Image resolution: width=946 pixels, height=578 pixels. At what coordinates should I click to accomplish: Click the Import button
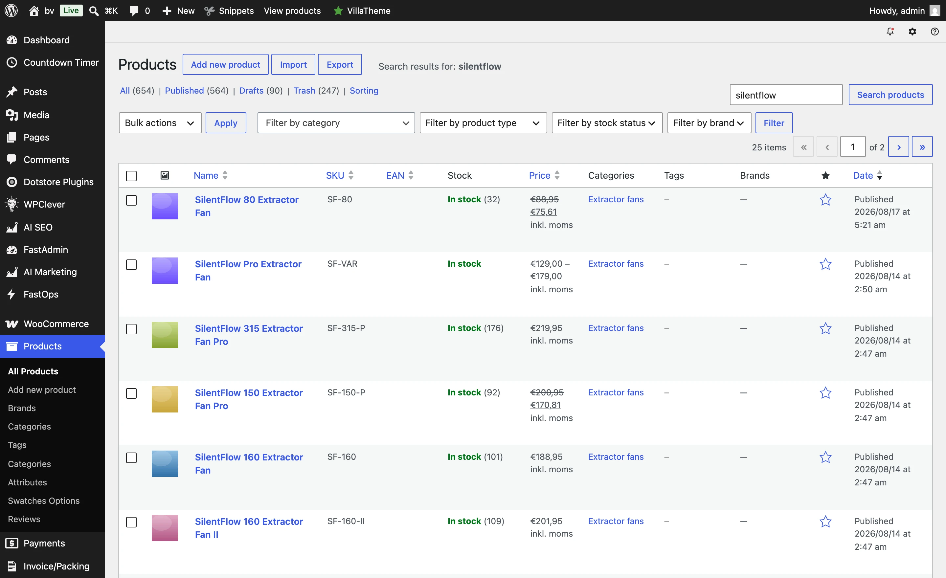[293, 64]
